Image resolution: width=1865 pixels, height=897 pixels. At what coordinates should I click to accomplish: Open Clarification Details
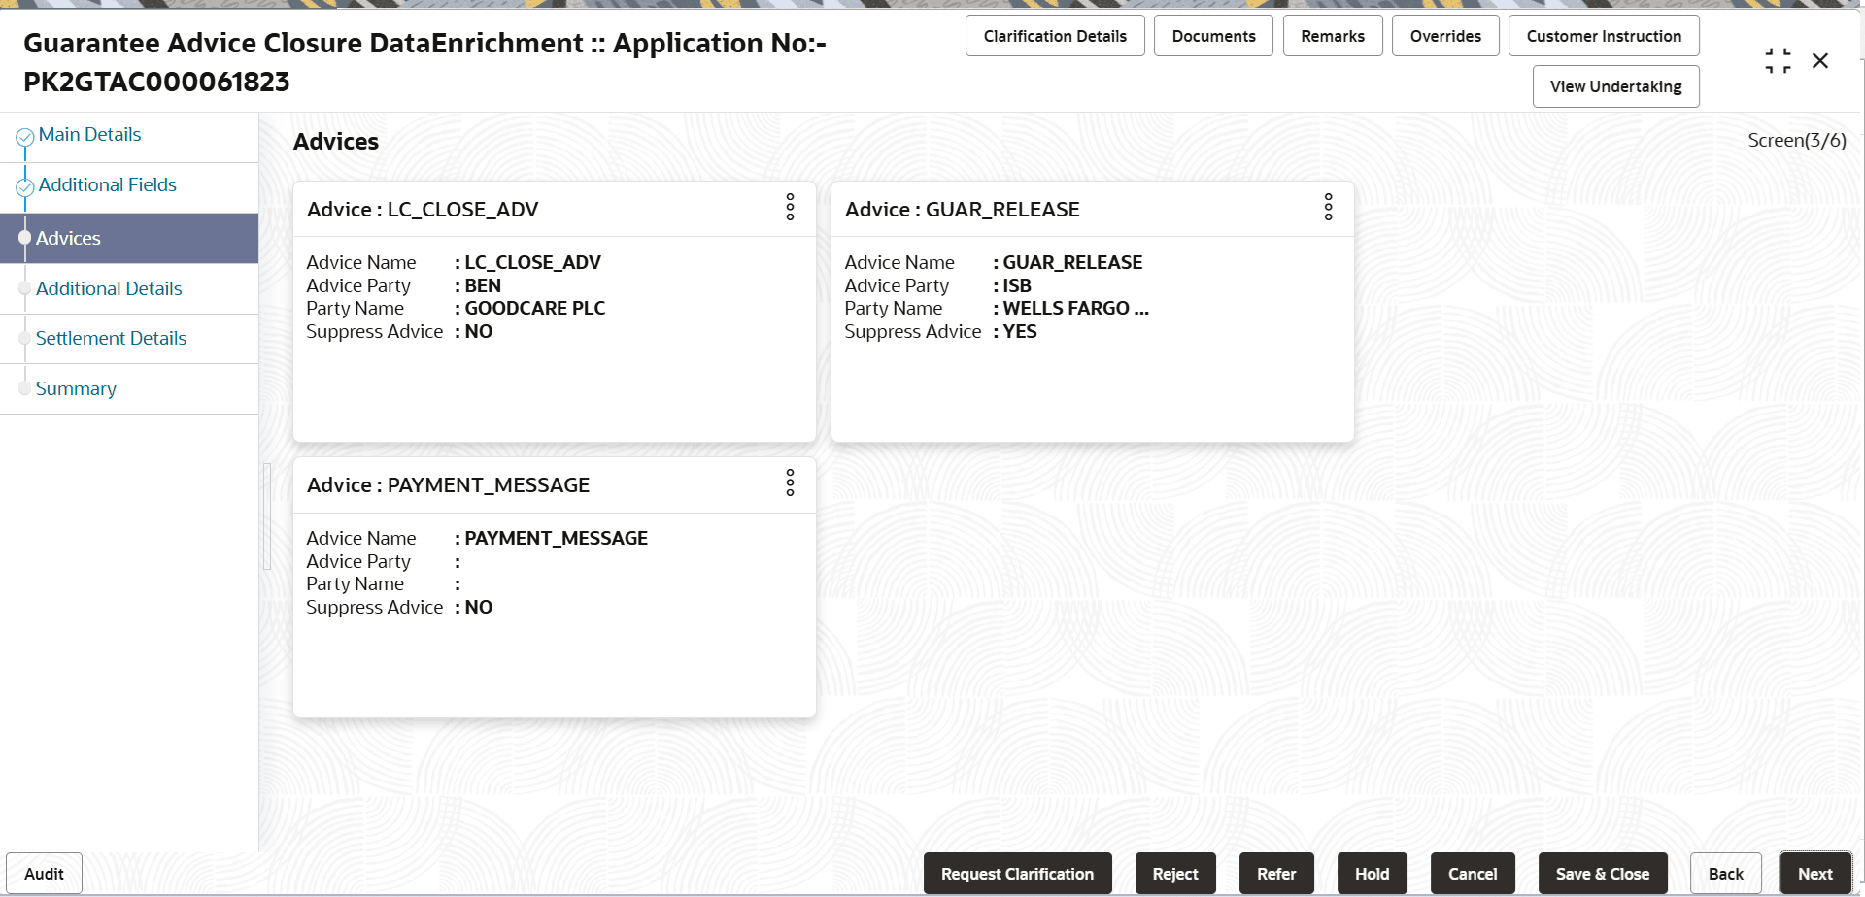1055,36
